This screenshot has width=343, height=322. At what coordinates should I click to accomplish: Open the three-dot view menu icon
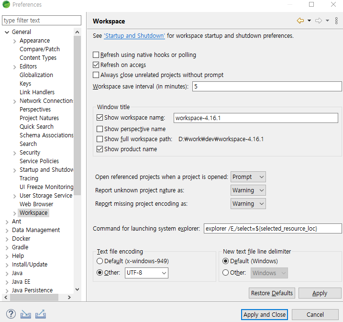click(336, 21)
